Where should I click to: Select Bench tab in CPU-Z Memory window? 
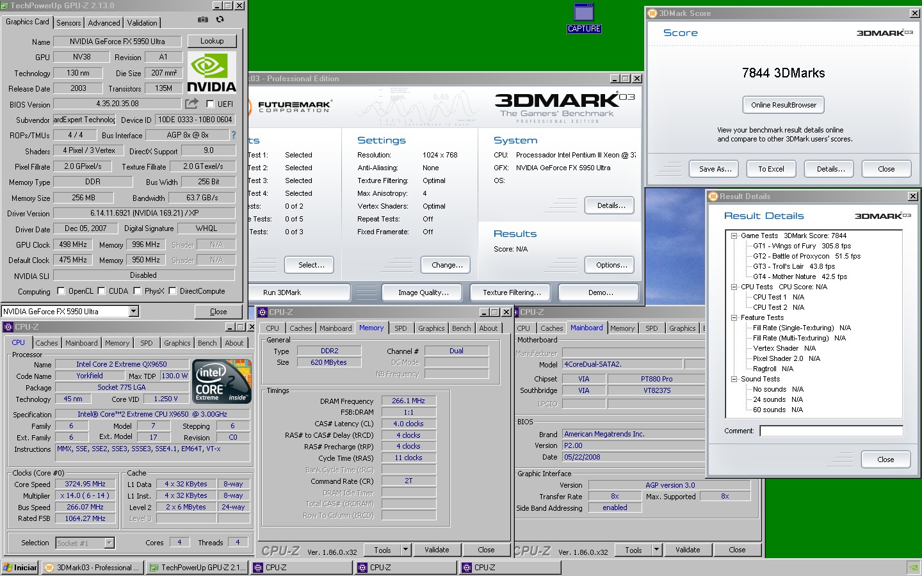point(461,328)
